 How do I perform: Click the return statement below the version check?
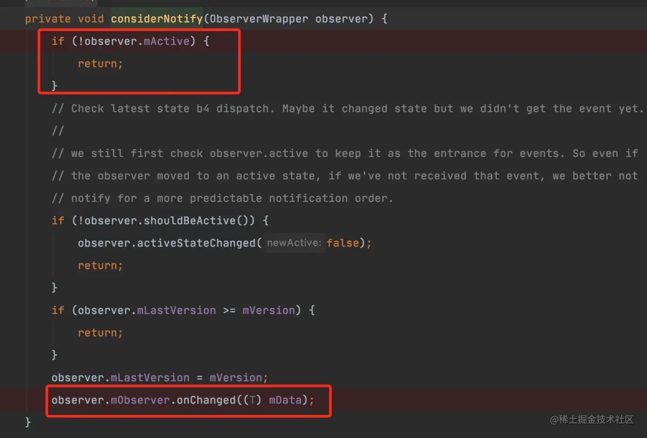pos(100,333)
